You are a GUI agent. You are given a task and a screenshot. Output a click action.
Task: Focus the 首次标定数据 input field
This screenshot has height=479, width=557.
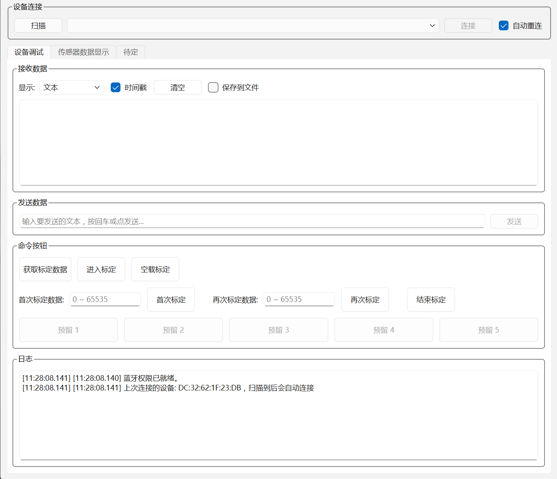pyautogui.click(x=105, y=299)
